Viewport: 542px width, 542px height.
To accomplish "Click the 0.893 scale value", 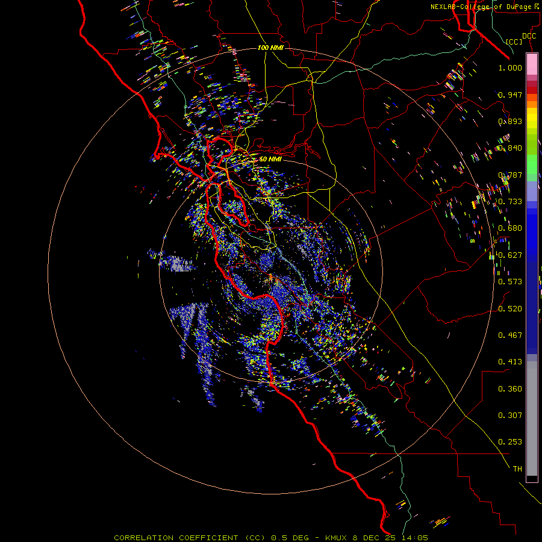I will coord(510,121).
